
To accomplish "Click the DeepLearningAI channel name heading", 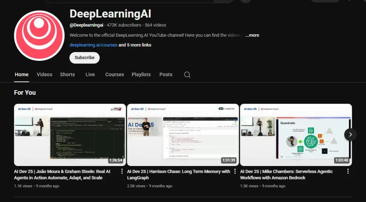I will click(110, 14).
